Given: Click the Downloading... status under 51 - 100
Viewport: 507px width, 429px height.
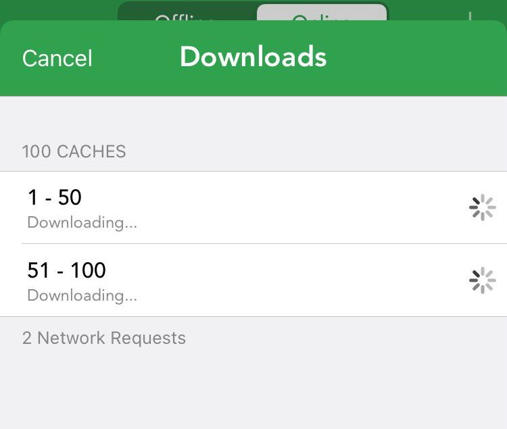Looking at the screenshot, I should pyautogui.click(x=82, y=295).
